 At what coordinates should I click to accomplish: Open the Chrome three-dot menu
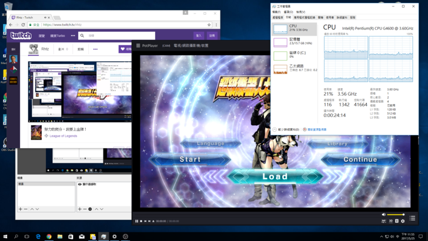(216, 25)
